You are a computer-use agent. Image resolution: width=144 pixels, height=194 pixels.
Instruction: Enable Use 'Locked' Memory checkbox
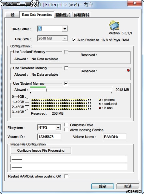coord(66,52)
